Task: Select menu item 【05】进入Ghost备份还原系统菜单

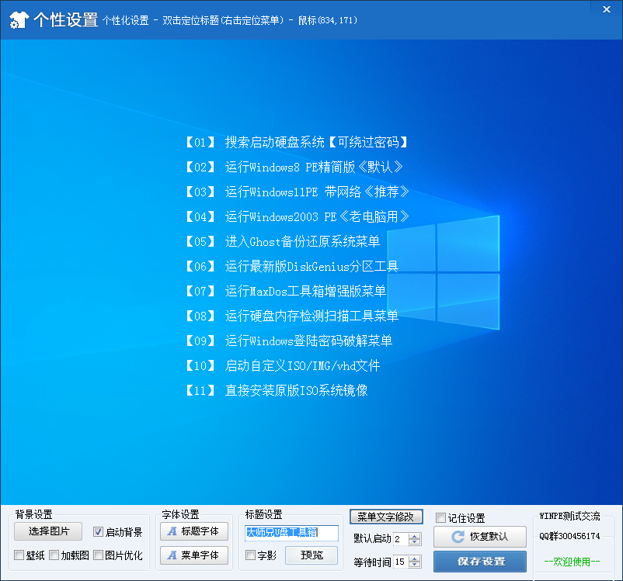Action: tap(283, 242)
